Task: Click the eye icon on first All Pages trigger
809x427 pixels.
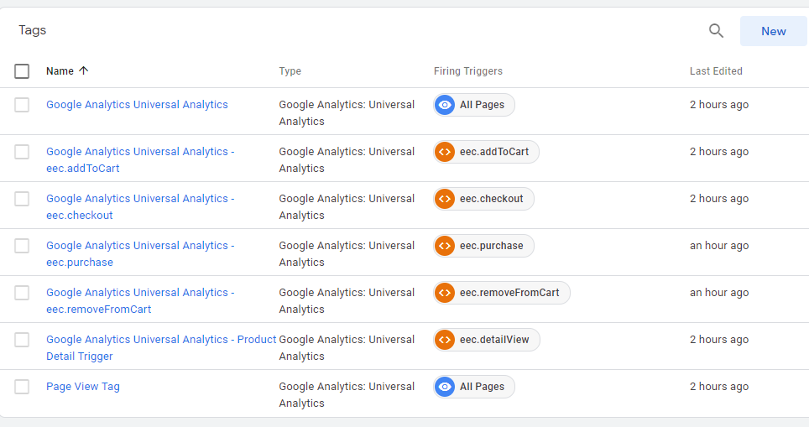Action: coord(444,105)
